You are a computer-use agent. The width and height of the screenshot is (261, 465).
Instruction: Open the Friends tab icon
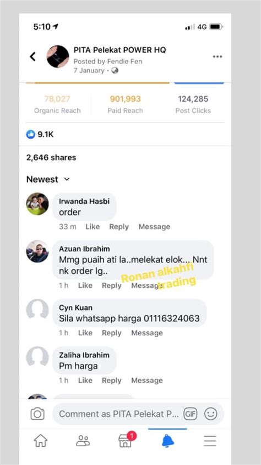click(x=83, y=441)
